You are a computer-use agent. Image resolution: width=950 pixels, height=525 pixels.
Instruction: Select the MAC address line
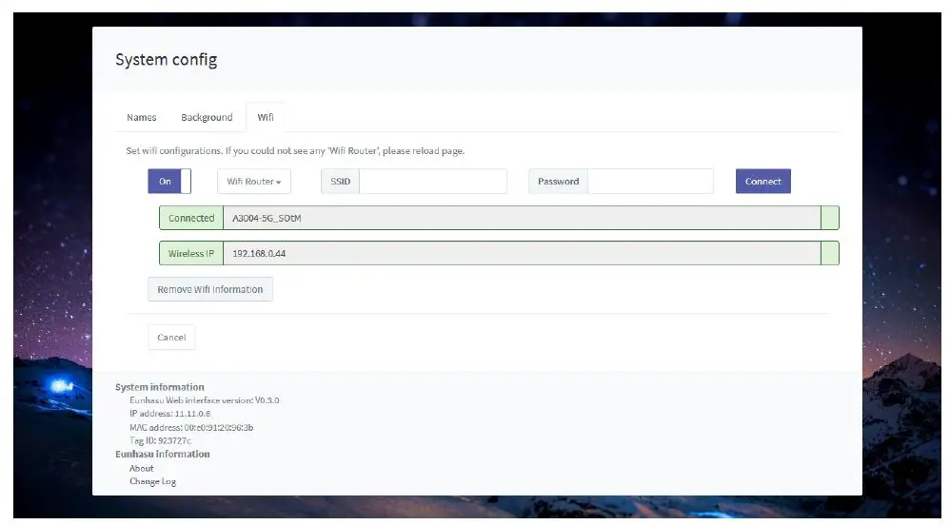[191, 427]
